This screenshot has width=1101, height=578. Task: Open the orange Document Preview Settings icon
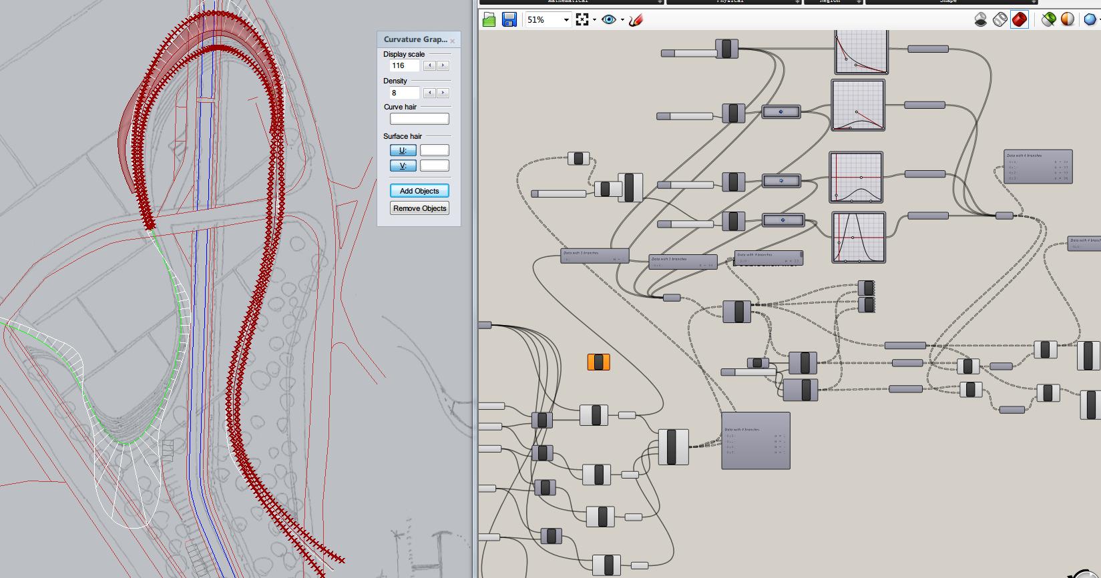coord(1068,20)
